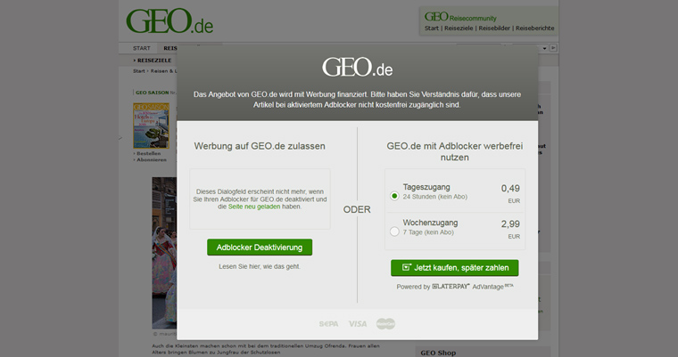Click the SEPA payment logo
Screen dimensions: 678x357
pyautogui.click(x=328, y=324)
